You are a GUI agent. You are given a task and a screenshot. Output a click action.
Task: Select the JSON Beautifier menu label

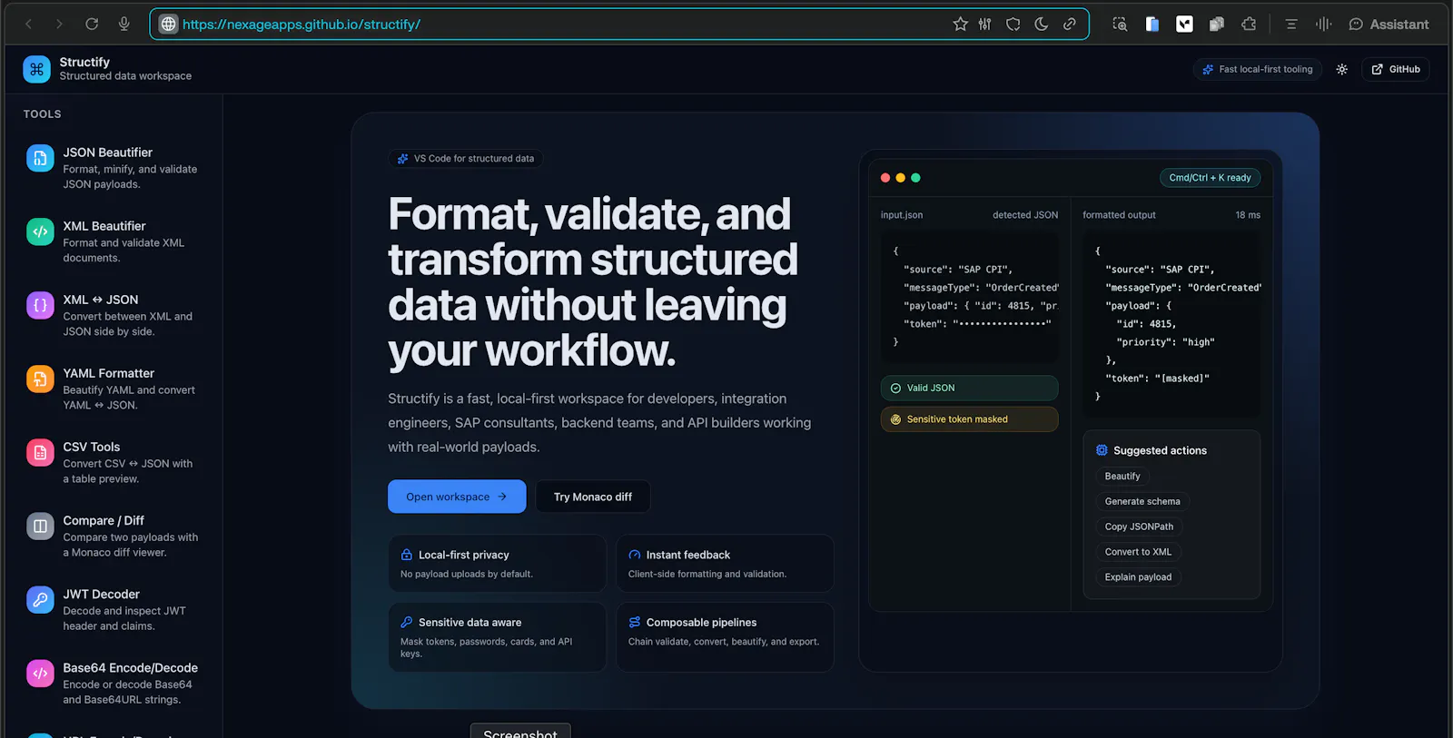(107, 153)
